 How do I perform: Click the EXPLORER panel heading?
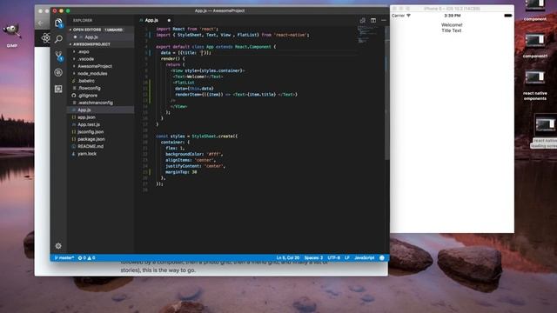pyautogui.click(x=83, y=21)
